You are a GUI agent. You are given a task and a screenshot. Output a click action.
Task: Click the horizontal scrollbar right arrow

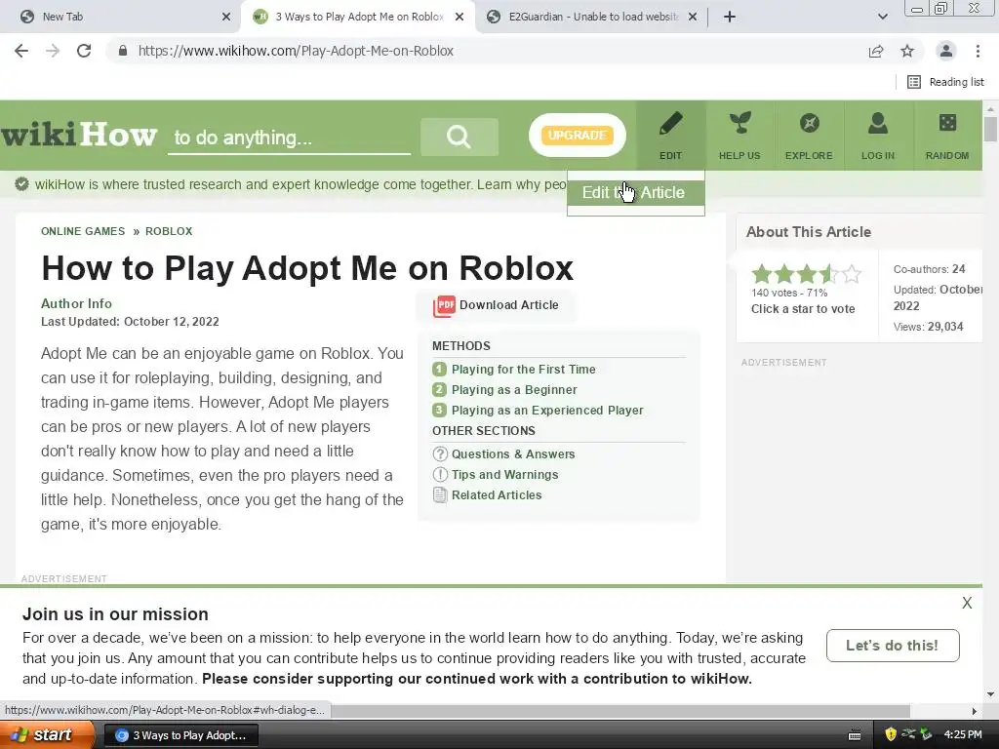(x=974, y=711)
